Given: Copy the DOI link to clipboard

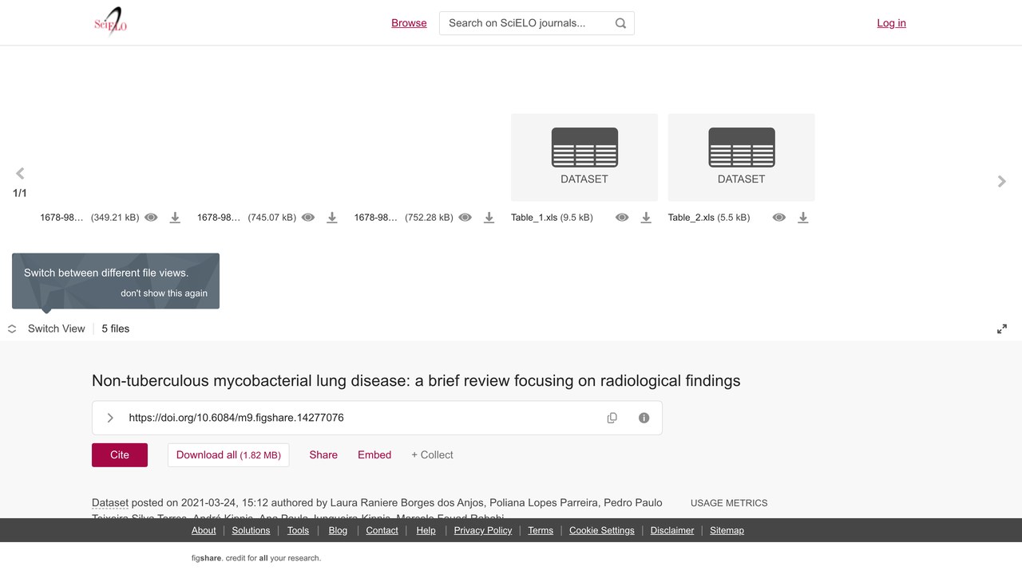Looking at the screenshot, I should pyautogui.click(x=612, y=418).
